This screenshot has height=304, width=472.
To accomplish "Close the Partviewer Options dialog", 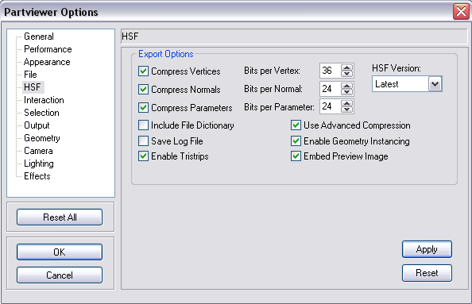I will coord(461,12).
